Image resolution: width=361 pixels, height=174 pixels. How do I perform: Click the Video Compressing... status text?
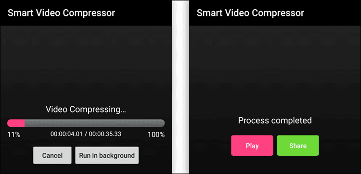86,110
